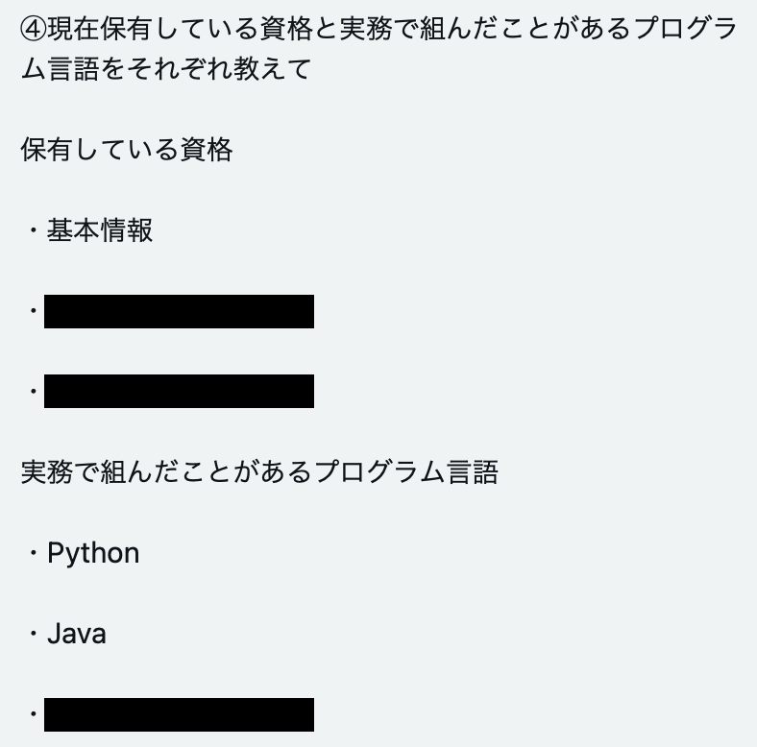Click the blacked-out programming language entry
Screen dimensions: 757x747
coord(179,714)
